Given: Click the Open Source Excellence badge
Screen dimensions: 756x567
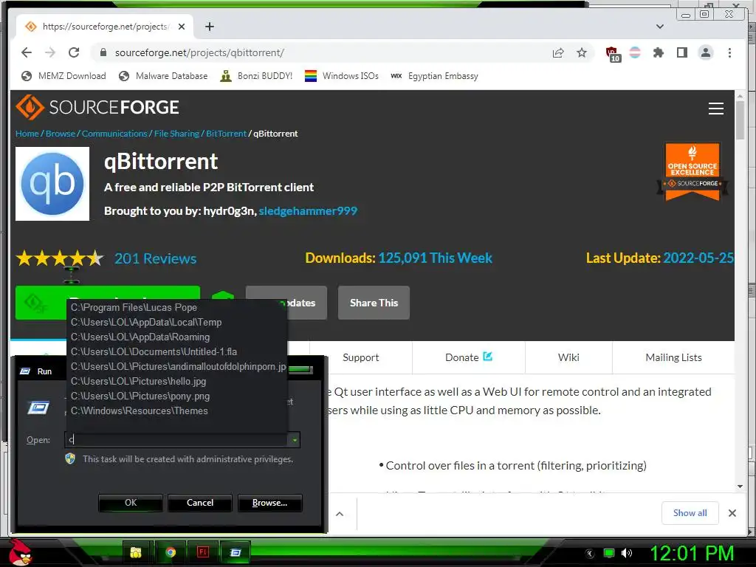Looking at the screenshot, I should (693, 171).
